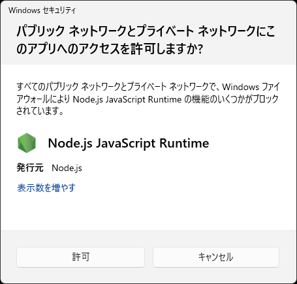Click the 発行元 publisher label
This screenshot has width=297, height=284.
click(x=30, y=168)
